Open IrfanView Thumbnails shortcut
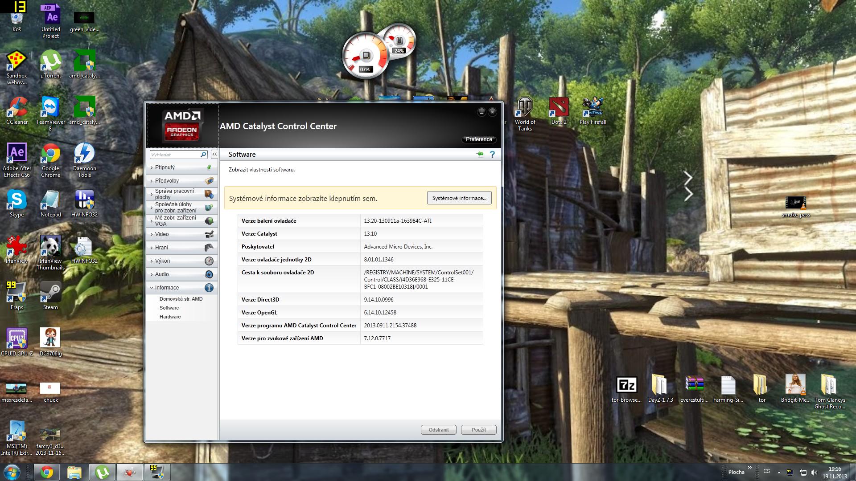Screen dimensions: 856x481 [50, 253]
